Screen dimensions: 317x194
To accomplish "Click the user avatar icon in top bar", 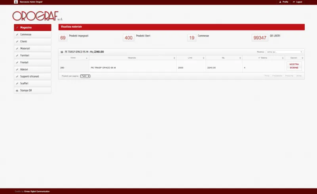I will click(x=16, y=2).
